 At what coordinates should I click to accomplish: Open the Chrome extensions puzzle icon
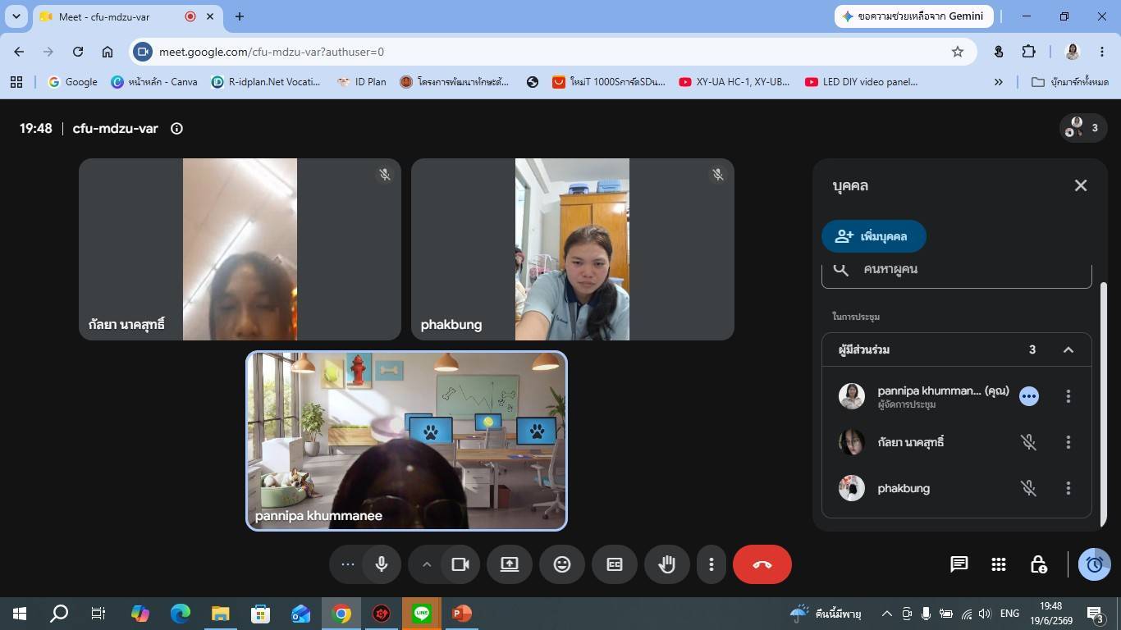click(x=1028, y=52)
